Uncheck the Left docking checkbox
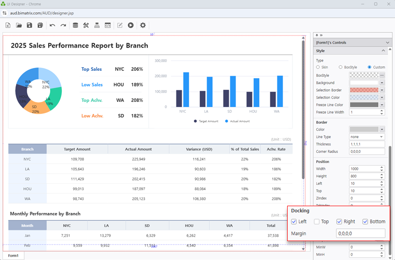395x260 pixels. (294, 222)
